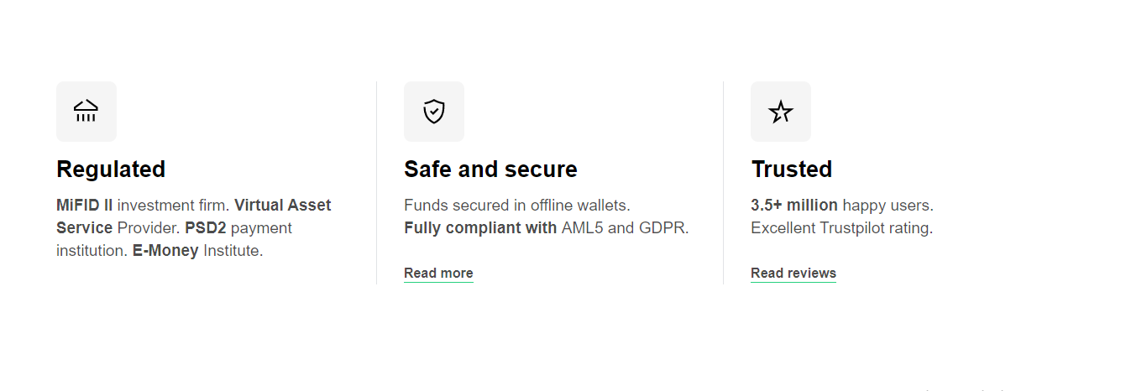
Task: Click the star icon above Trusted
Action: click(780, 112)
